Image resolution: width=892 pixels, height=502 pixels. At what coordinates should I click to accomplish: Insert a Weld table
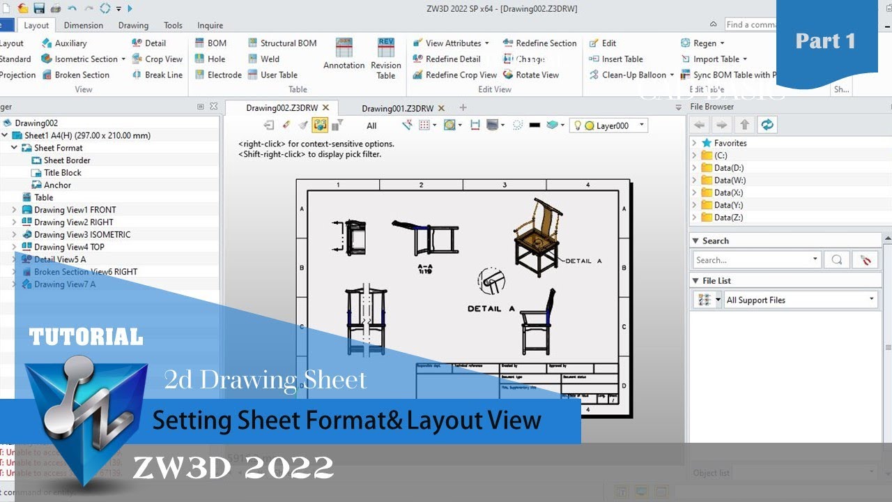[x=263, y=59]
